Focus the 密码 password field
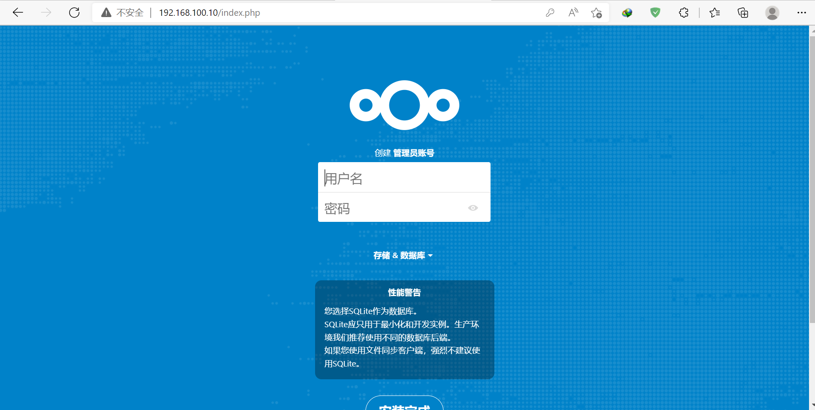This screenshot has height=410, width=815. [404, 207]
